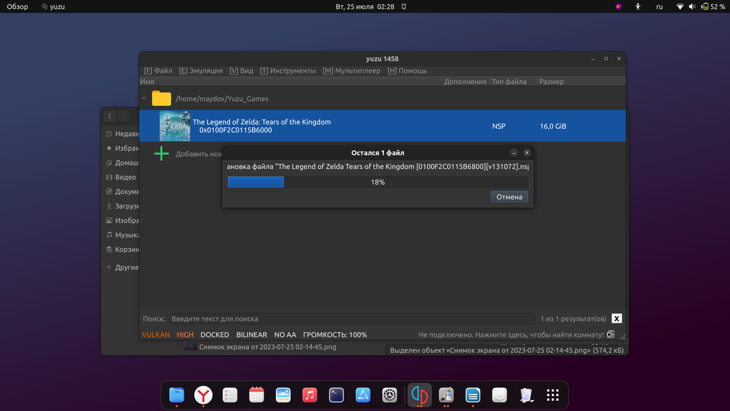The image size is (730, 411).
Task: Open Корзина in the file manager sidebar
Action: click(122, 249)
